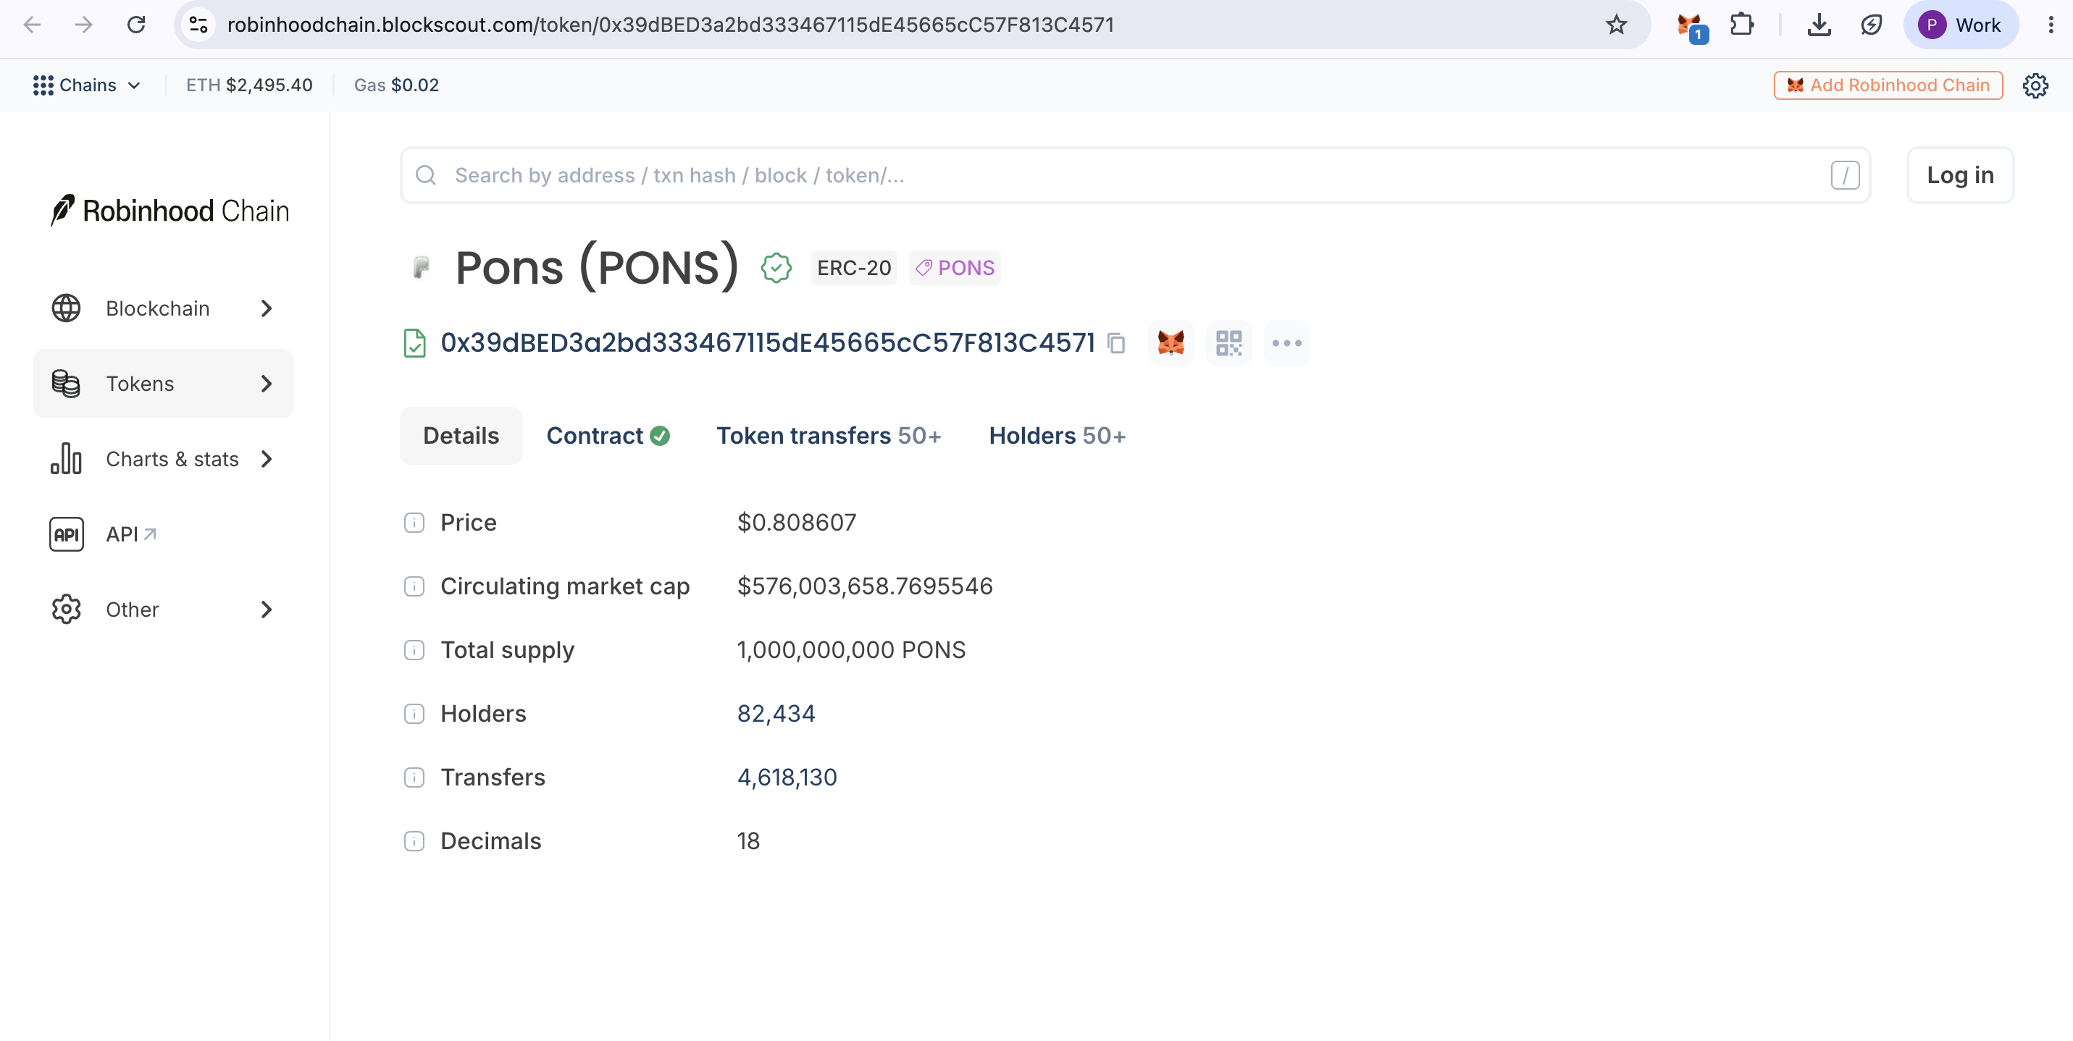Click the $576,003,658.7695546 market cap value

[865, 586]
